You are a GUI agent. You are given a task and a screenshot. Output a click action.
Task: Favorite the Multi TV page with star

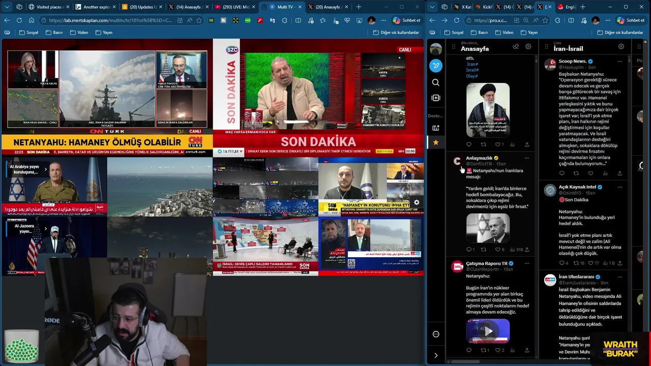click(199, 20)
